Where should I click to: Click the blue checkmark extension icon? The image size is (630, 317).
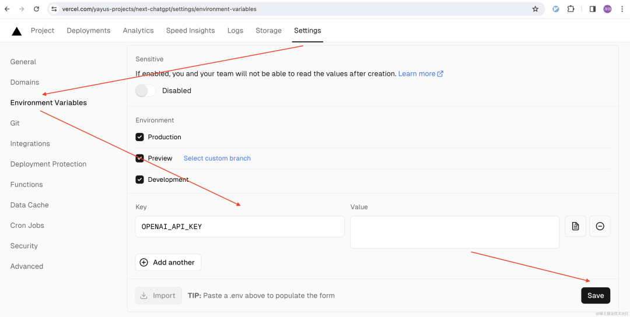pos(556,9)
